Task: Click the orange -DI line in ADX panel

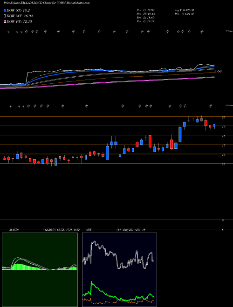Action: 118,301
